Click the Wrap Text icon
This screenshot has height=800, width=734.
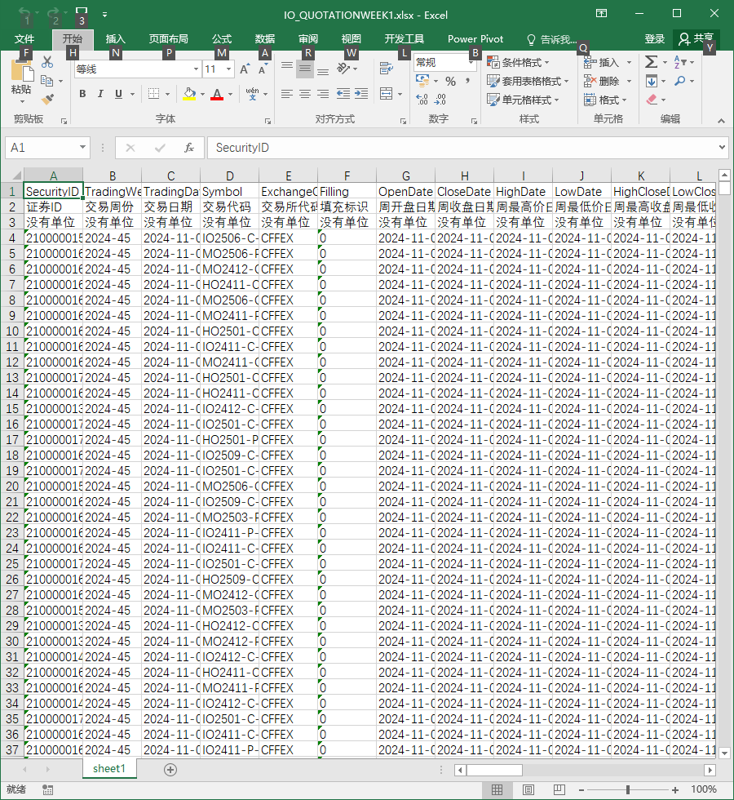pyautogui.click(x=387, y=69)
